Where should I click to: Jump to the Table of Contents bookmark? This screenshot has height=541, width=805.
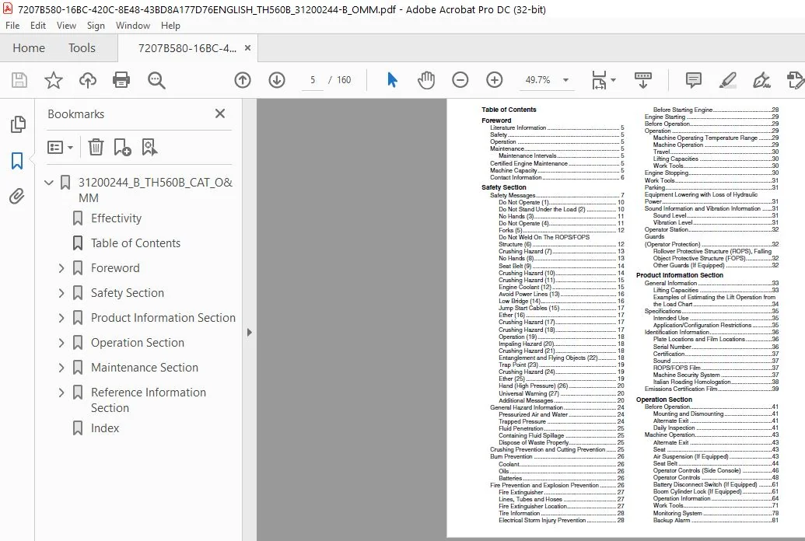point(135,243)
